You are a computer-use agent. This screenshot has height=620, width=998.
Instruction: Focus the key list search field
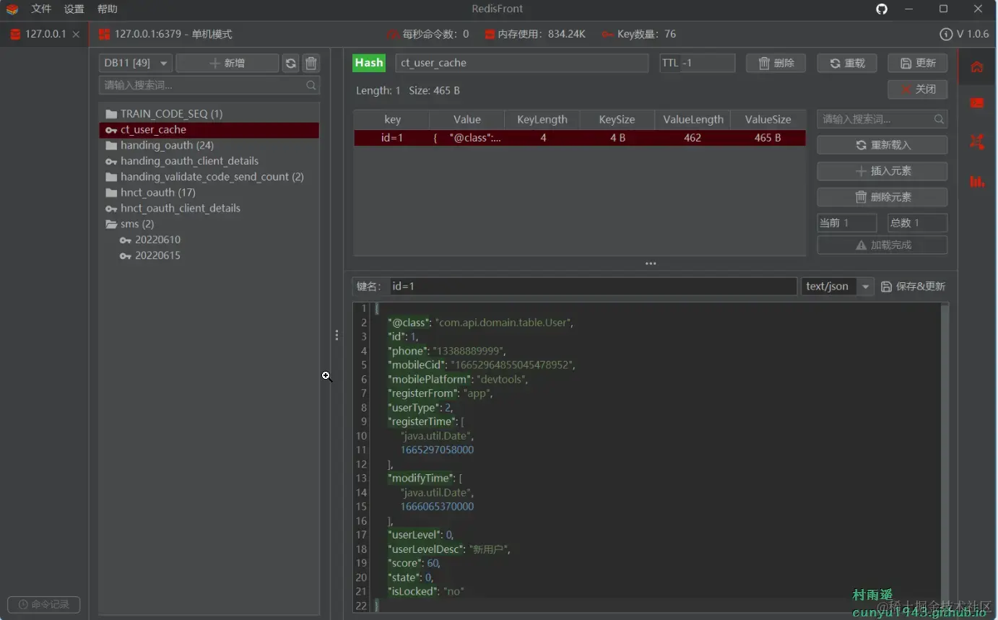tap(209, 85)
